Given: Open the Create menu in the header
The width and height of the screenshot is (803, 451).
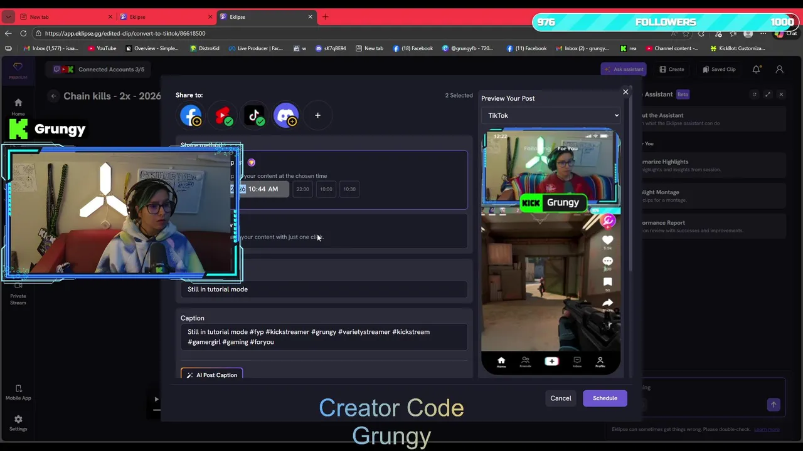Looking at the screenshot, I should [672, 70].
